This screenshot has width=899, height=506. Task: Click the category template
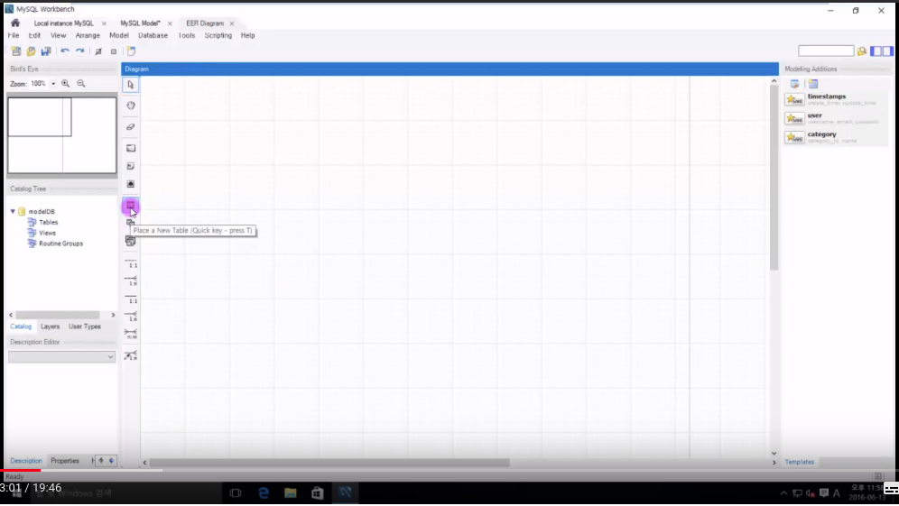(x=835, y=137)
